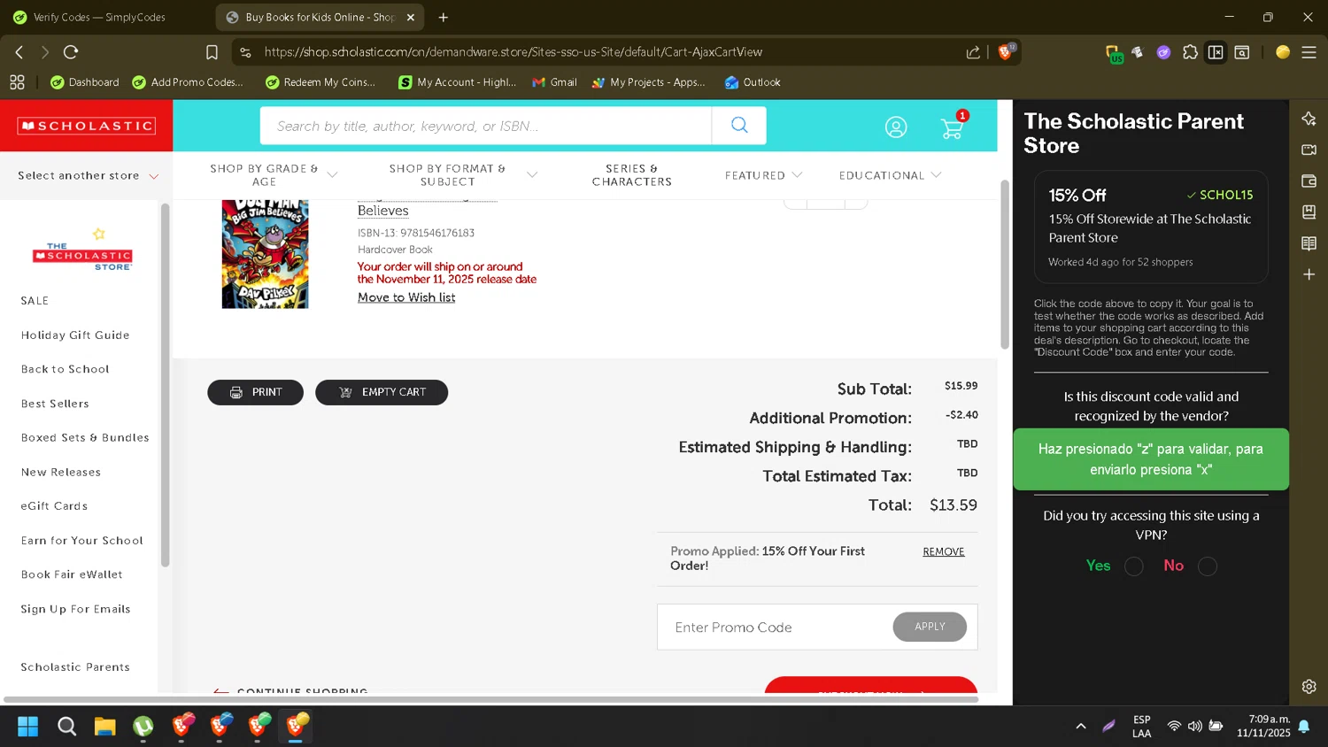Image resolution: width=1328 pixels, height=747 pixels.
Task: Open the Gmail bookmark
Action: tap(554, 82)
